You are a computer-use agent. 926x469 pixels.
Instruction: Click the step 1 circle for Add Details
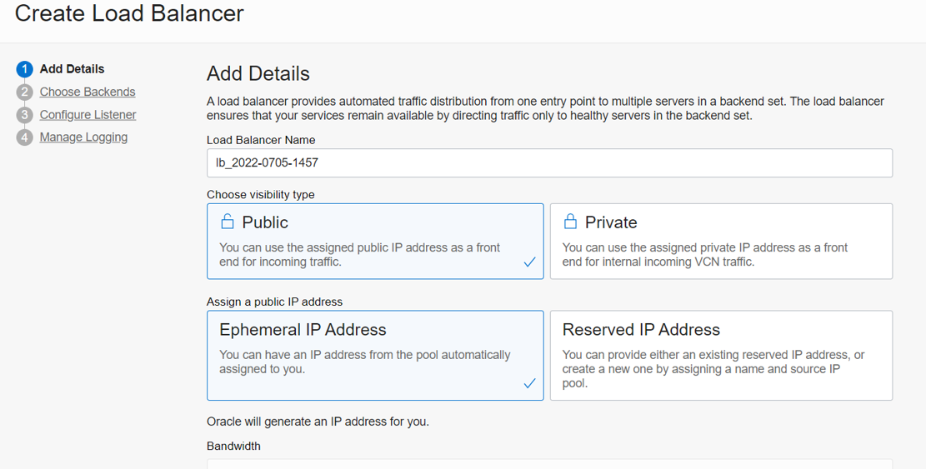point(24,69)
